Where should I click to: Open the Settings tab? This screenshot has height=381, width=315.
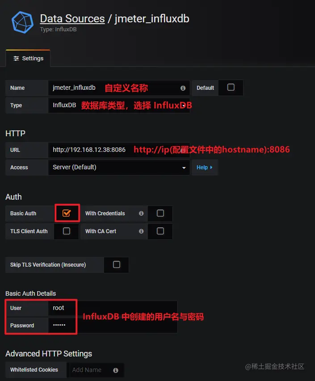click(x=28, y=59)
